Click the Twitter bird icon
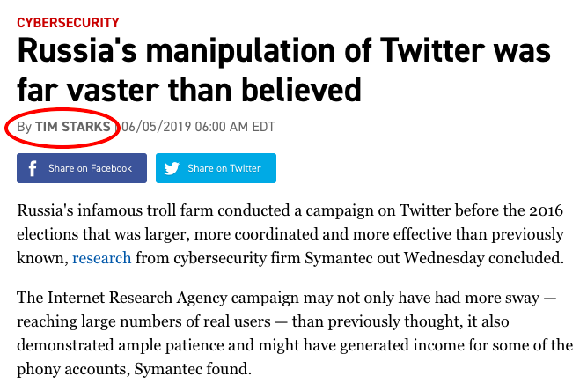 pyautogui.click(x=172, y=168)
